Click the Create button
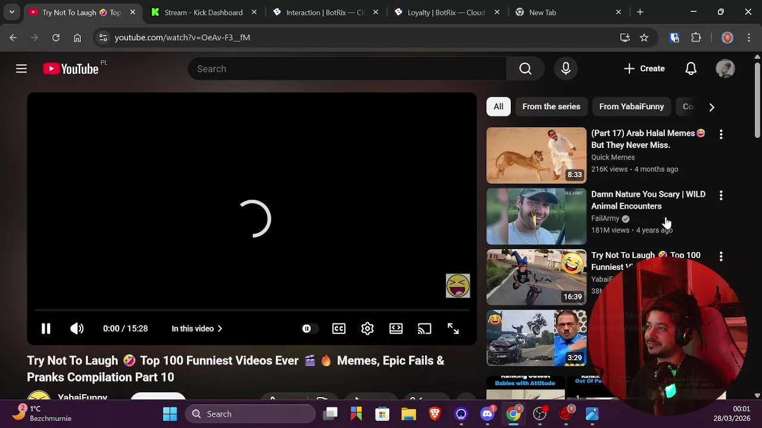Image resolution: width=762 pixels, height=428 pixels. [x=644, y=69]
